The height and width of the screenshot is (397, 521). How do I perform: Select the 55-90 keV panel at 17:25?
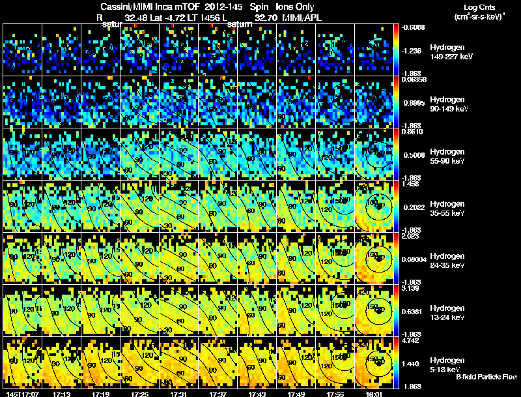[x=140, y=154]
